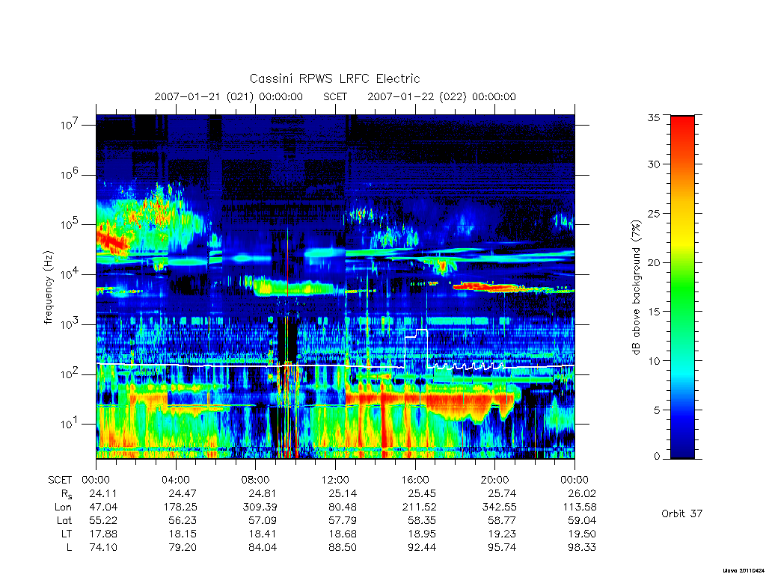This screenshot has height=574, width=766.
Task: Click the 10^1 frequency axis tick label
Action: (x=70, y=423)
